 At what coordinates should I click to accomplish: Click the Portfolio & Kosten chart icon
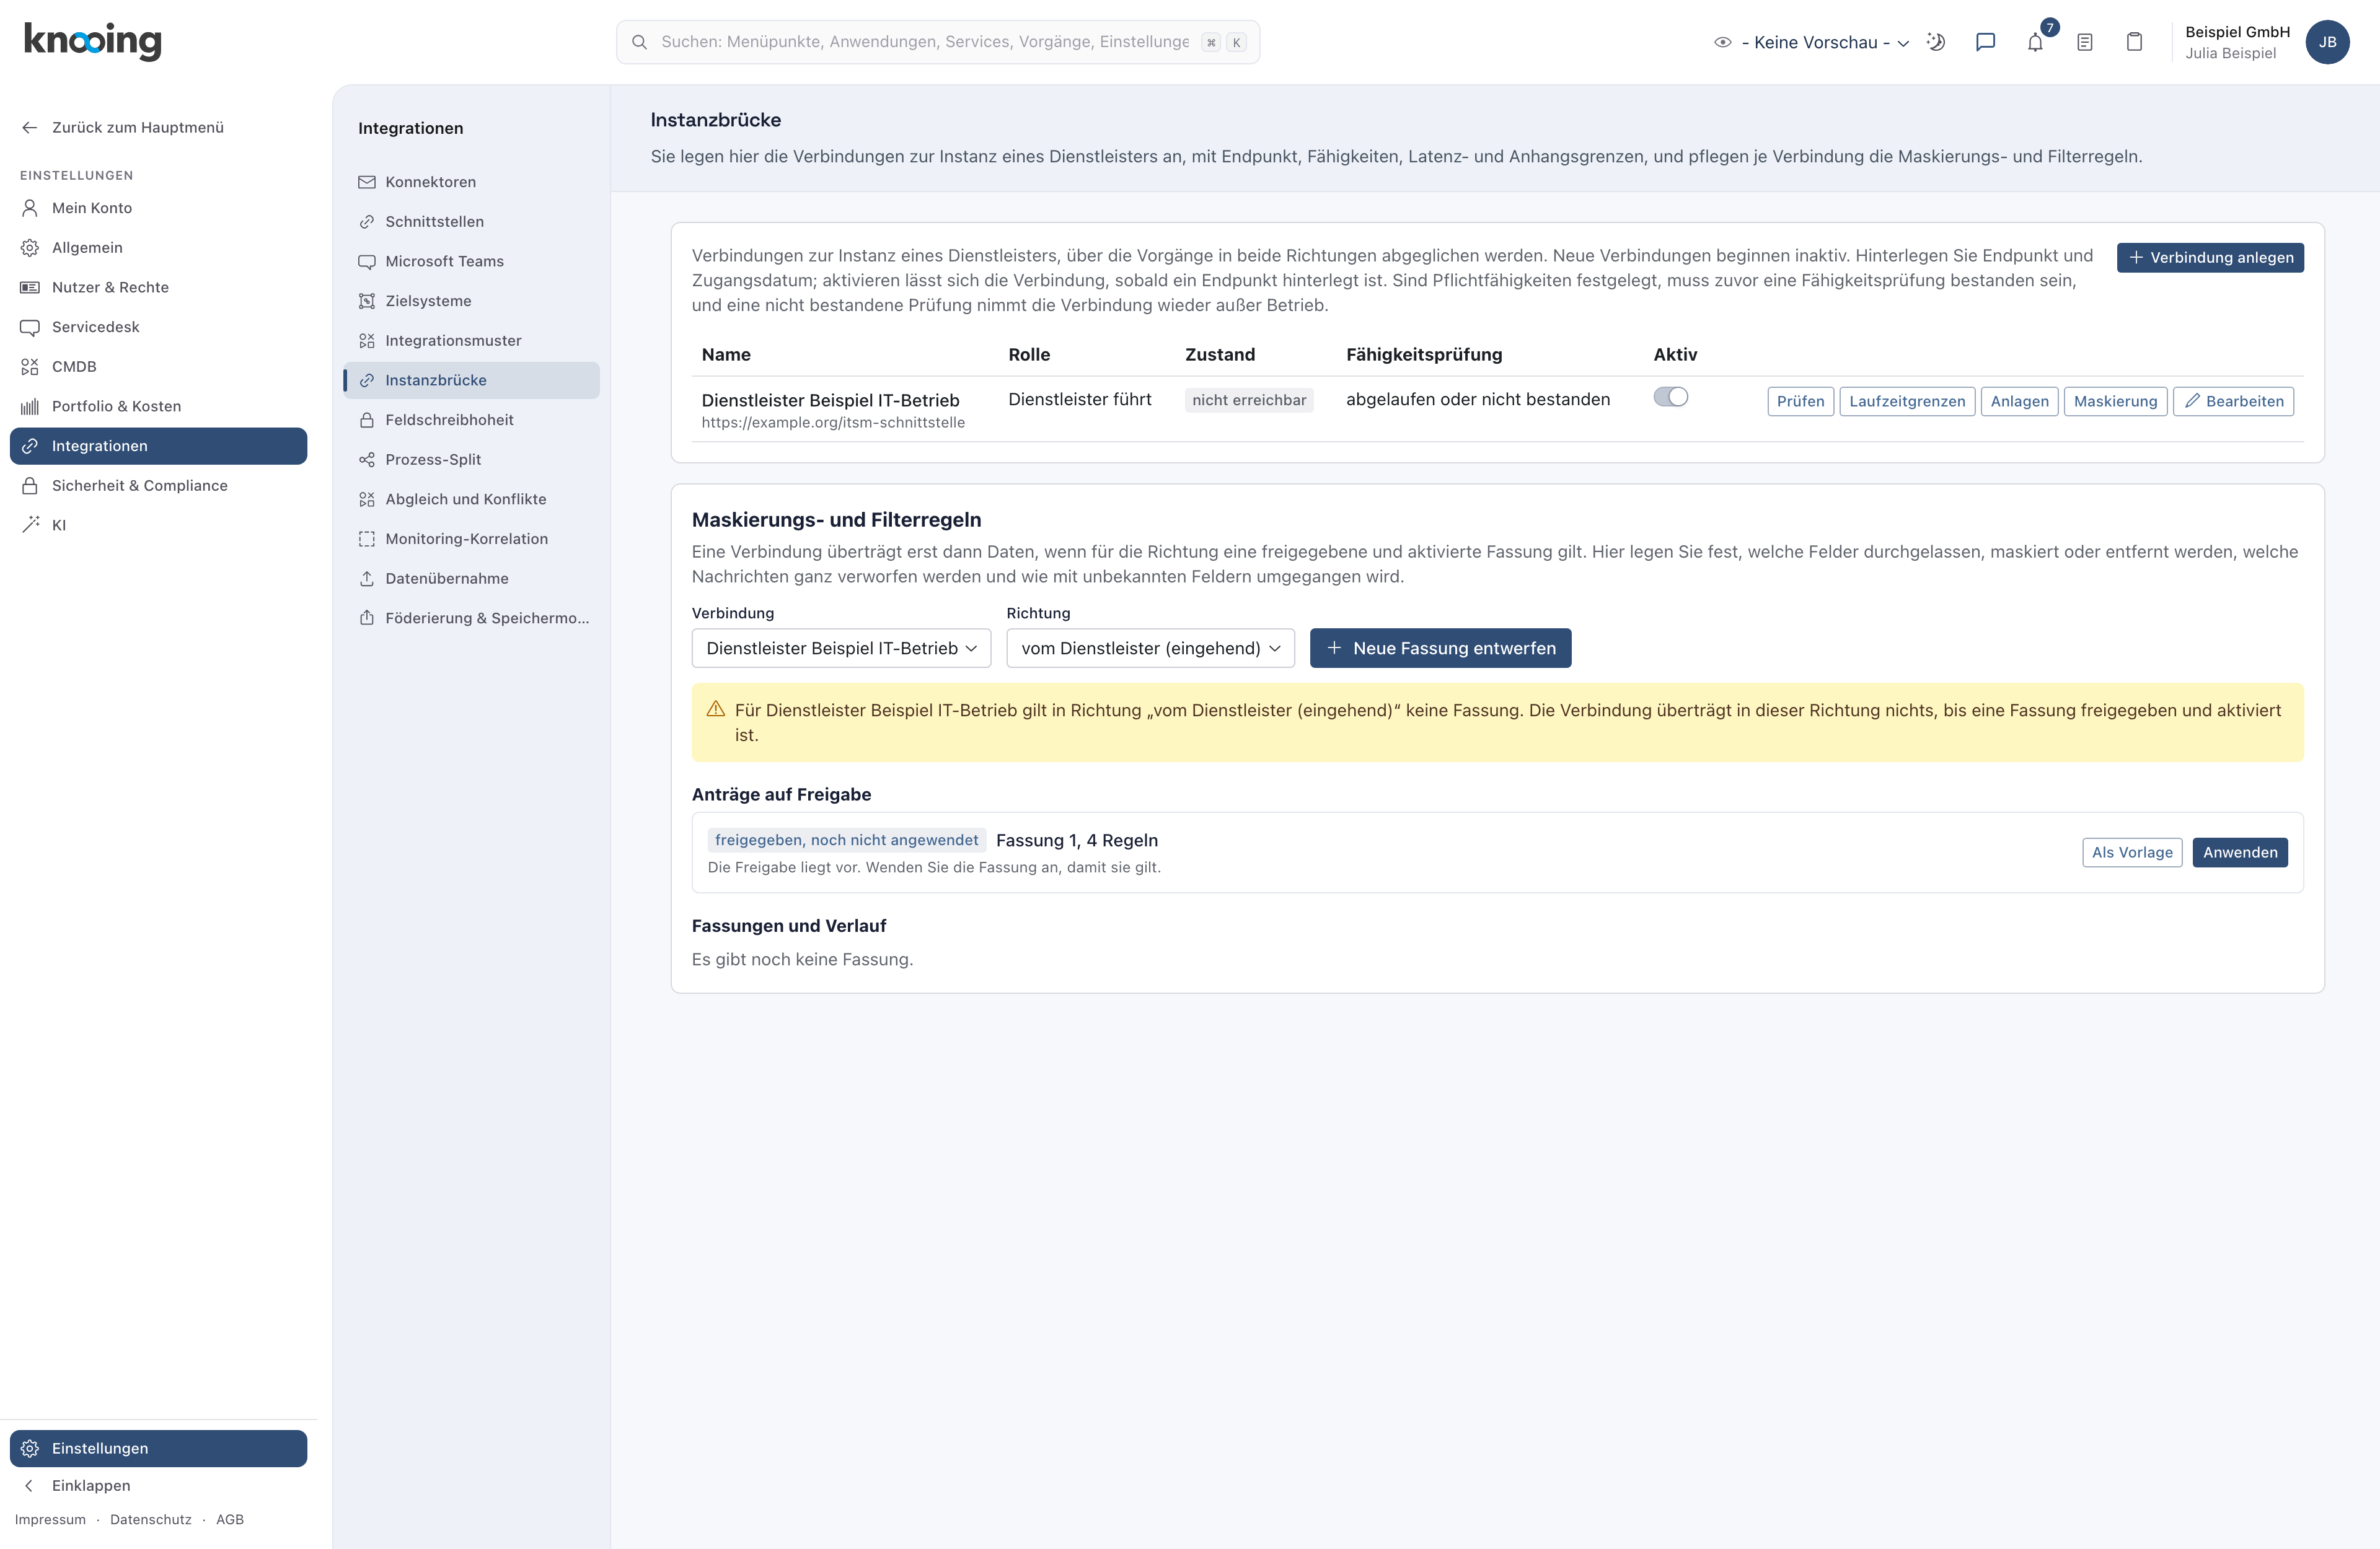30,406
